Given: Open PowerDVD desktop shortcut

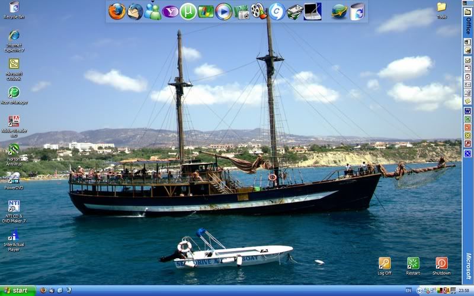Looking at the screenshot, I should click(13, 178).
